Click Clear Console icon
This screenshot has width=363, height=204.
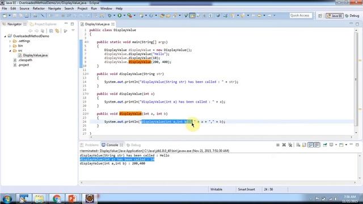click(x=298, y=145)
